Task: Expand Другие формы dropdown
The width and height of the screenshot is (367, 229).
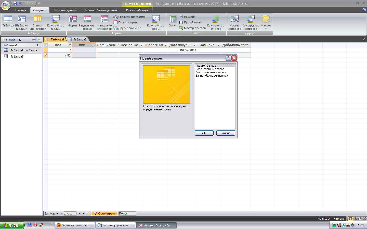Action: coord(127,28)
